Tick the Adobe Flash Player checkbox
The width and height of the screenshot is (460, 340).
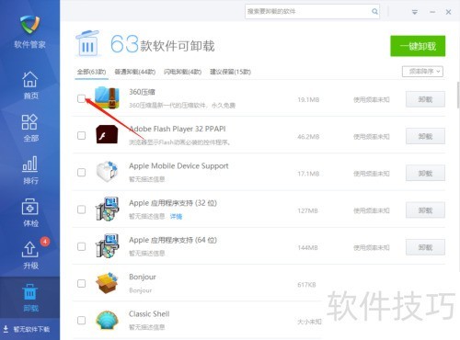coord(81,135)
